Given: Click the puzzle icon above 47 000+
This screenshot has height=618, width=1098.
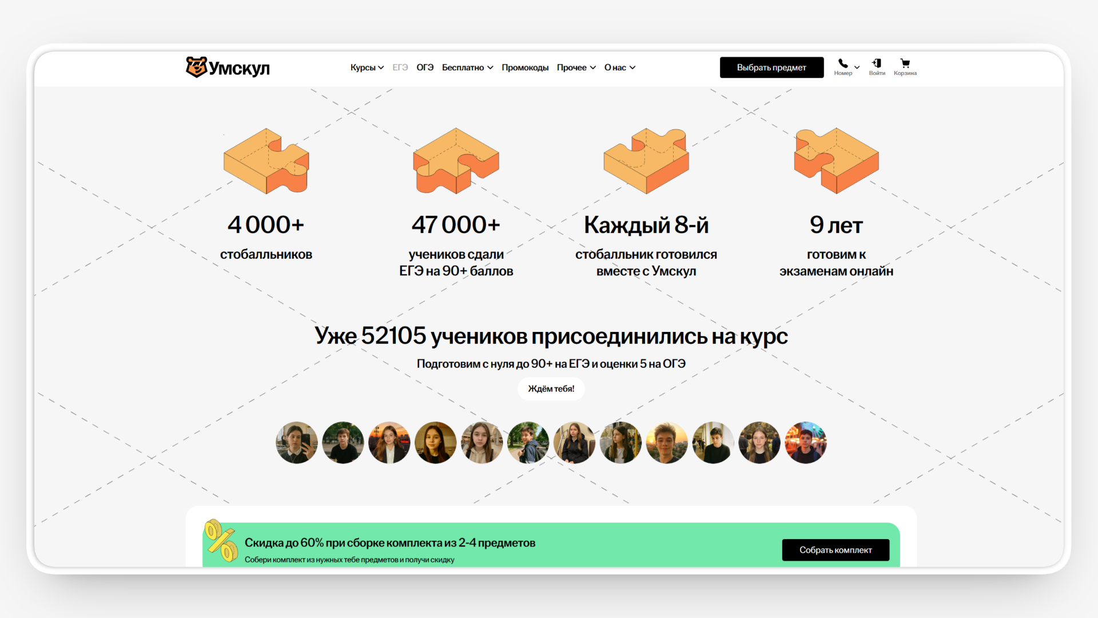Looking at the screenshot, I should tap(456, 161).
